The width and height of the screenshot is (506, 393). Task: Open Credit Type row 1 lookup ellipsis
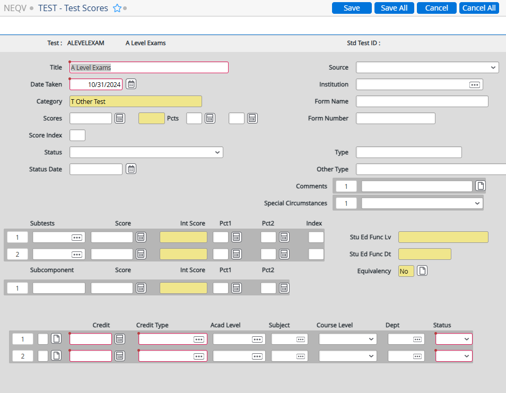[199, 339]
